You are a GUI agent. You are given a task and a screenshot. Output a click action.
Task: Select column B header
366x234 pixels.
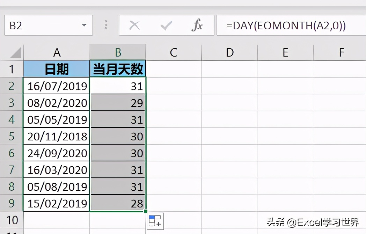click(118, 52)
